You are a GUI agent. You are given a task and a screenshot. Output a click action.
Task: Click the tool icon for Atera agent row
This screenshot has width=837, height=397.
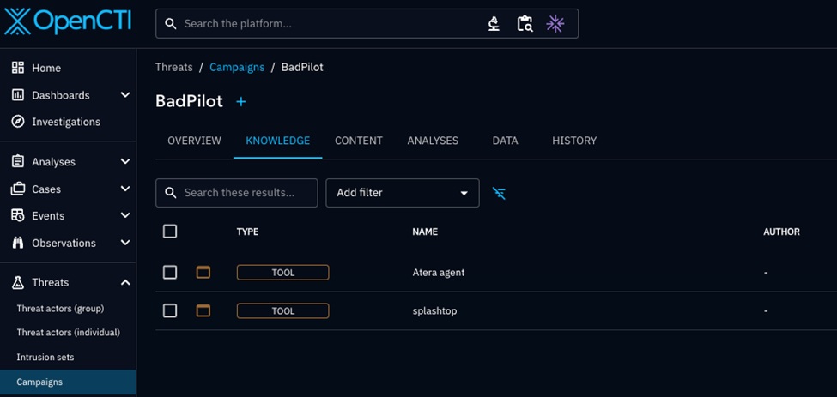click(203, 273)
